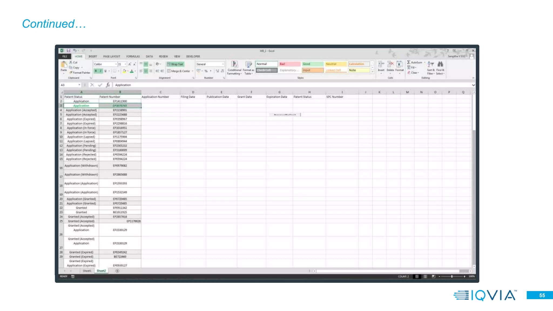The image size is (553, 311).
Task: Click the AutoSum sigma icon
Action: tap(409, 62)
